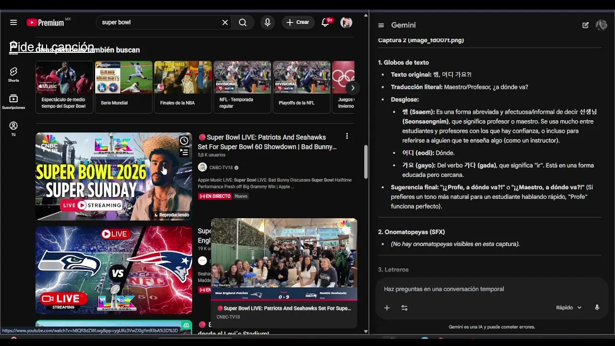Open Gemini account avatar

pyautogui.click(x=601, y=25)
